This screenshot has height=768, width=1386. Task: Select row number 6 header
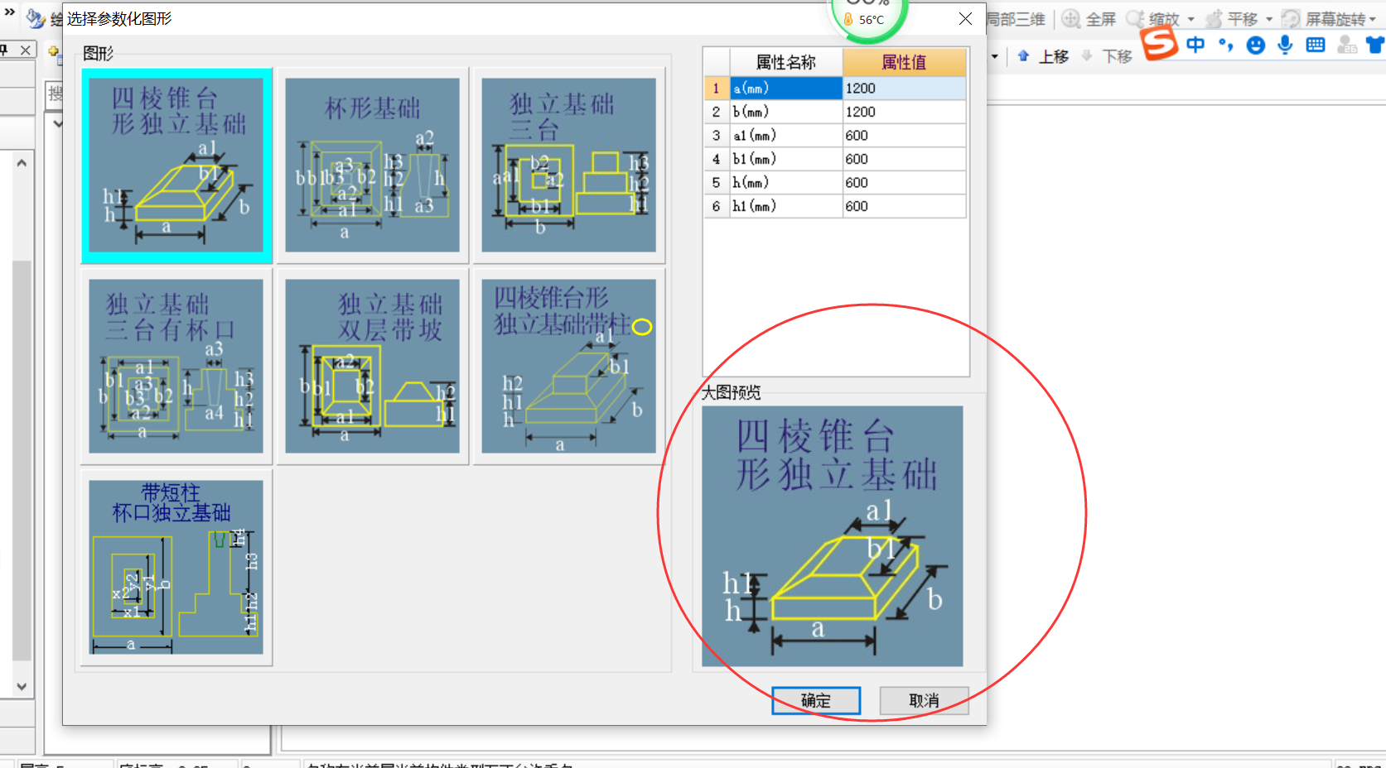pyautogui.click(x=717, y=206)
